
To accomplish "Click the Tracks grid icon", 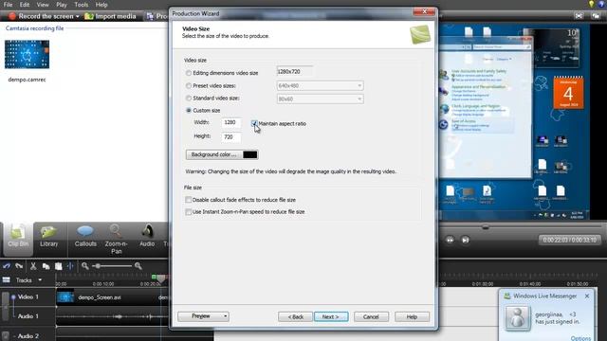I will point(7,280).
